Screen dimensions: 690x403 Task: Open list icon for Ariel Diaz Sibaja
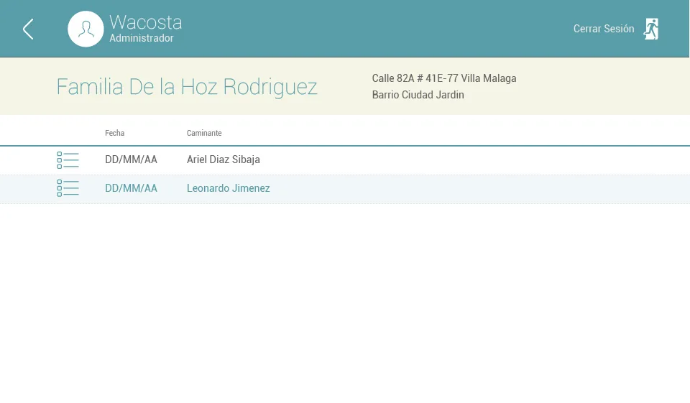tap(68, 160)
